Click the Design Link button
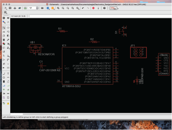Screen dimensions: 172x130 (113, 8)
